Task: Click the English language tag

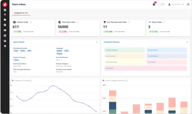Action: pos(59,51)
